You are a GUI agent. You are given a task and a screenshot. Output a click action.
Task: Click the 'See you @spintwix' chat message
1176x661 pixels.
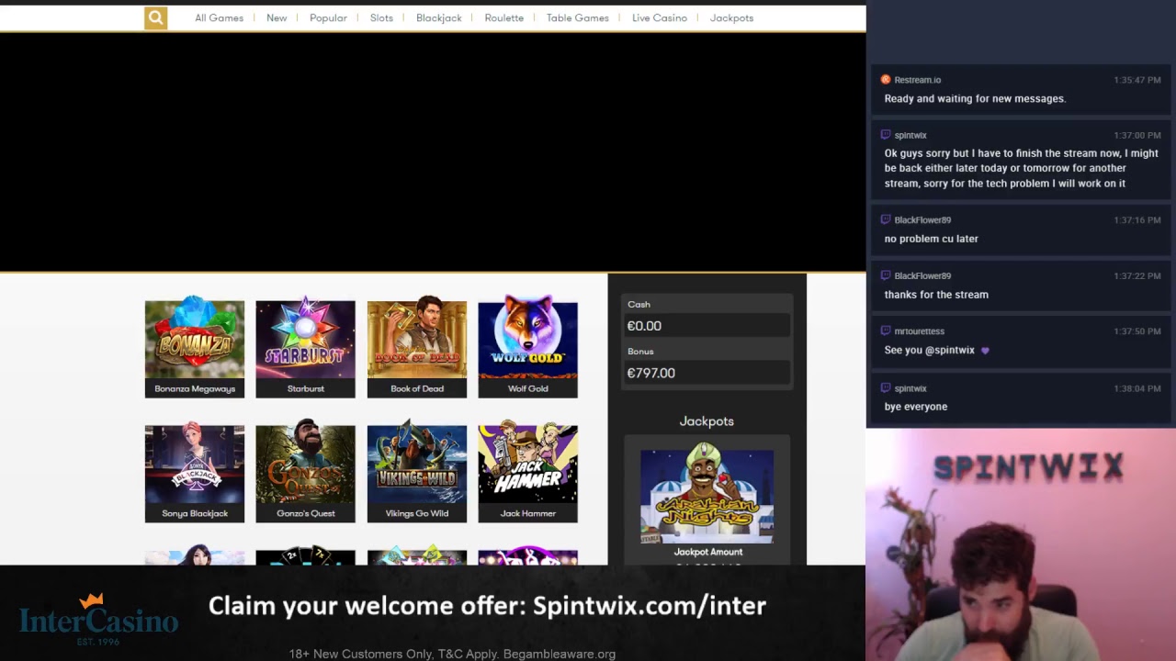coord(929,350)
